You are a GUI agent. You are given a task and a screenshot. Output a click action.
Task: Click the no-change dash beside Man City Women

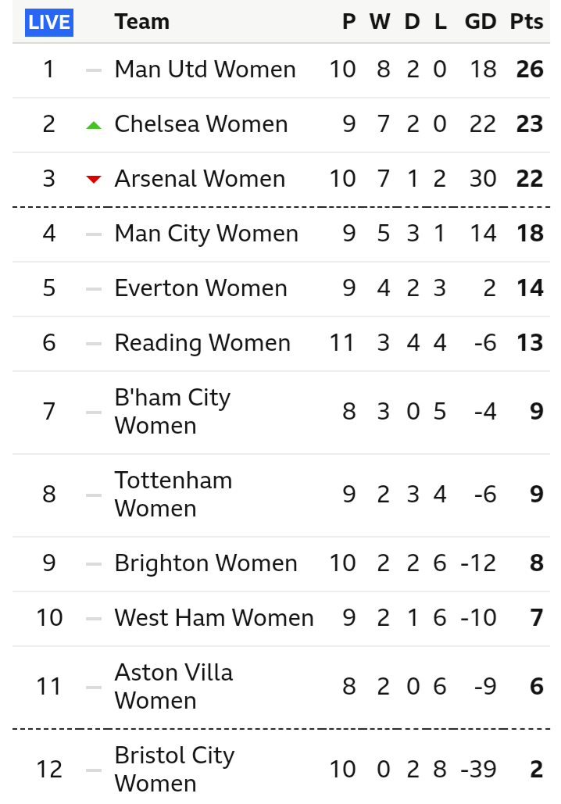click(94, 234)
